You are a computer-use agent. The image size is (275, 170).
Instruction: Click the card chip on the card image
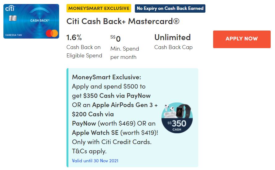click(x=13, y=19)
